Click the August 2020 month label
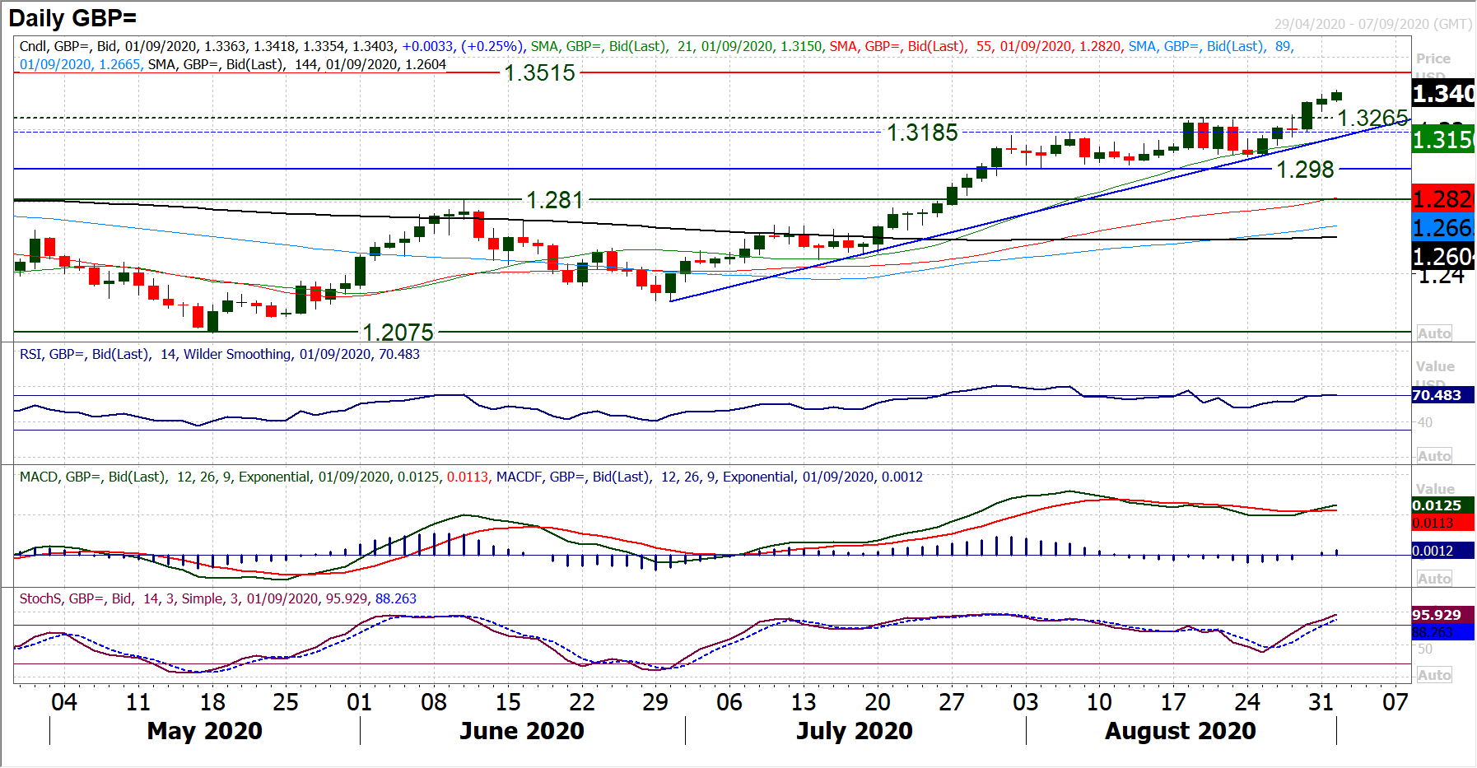 (x=1180, y=731)
